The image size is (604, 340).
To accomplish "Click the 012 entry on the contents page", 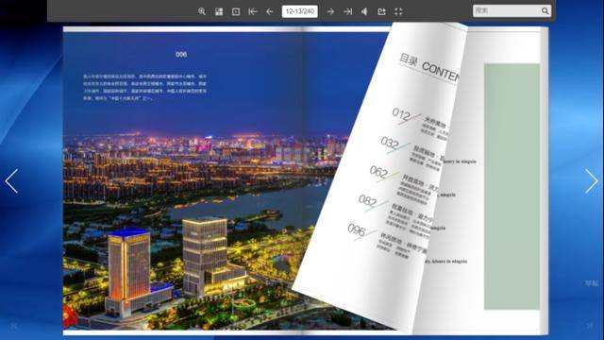I will pyautogui.click(x=401, y=114).
